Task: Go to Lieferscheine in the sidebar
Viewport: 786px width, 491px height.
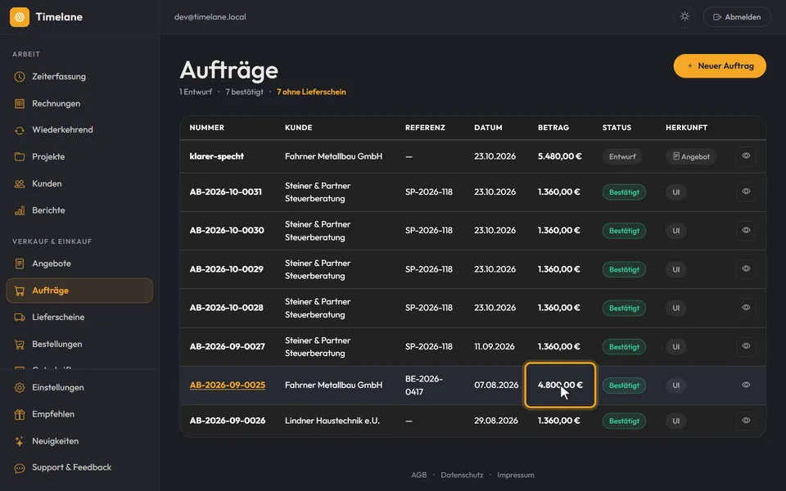Action: [x=79, y=318]
